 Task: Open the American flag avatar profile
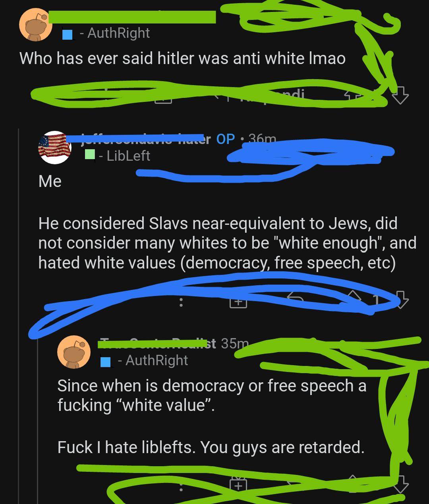(x=55, y=147)
